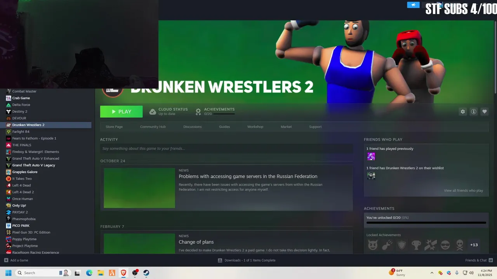497x279 pixels.
Task: Click the October 24 news thumbnail
Action: (x=139, y=188)
